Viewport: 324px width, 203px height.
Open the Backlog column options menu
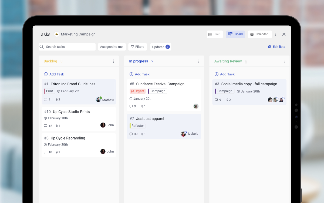tap(113, 61)
